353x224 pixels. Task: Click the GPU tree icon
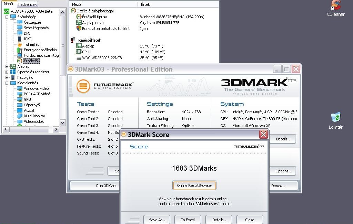tap(20, 99)
